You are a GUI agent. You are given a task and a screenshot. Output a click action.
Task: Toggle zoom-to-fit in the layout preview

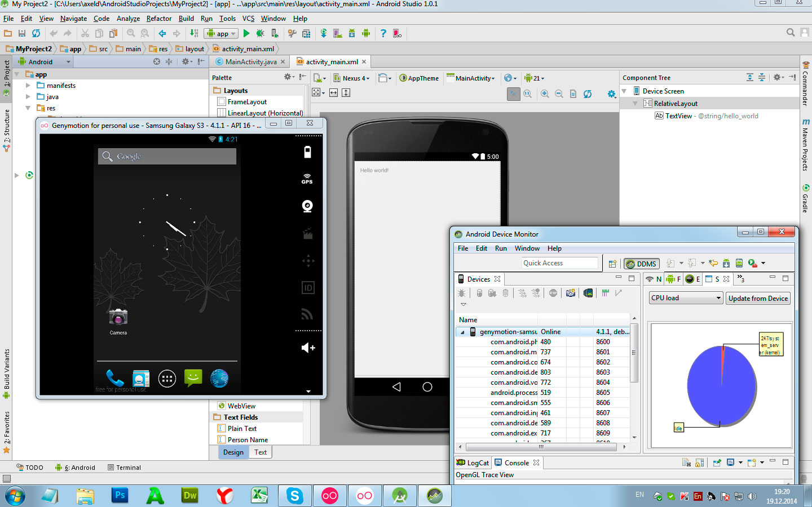click(x=513, y=94)
